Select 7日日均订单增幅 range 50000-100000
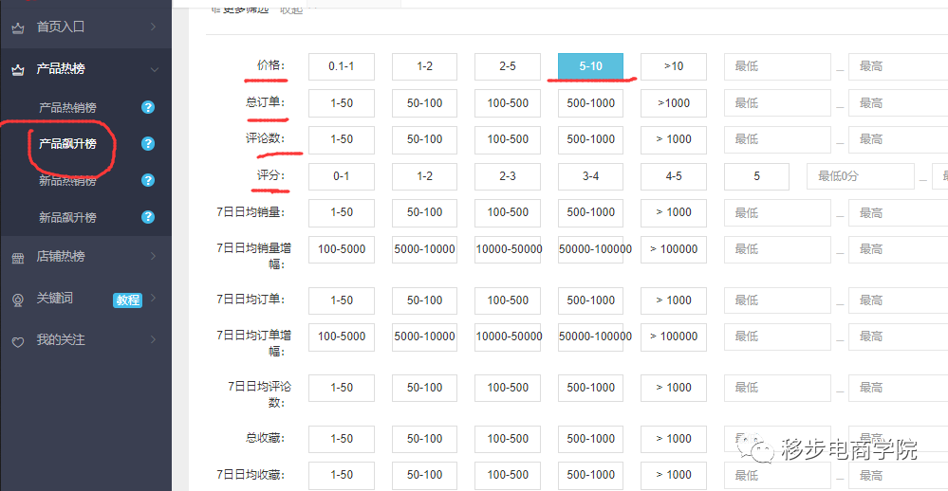Image resolution: width=948 pixels, height=491 pixels. (x=590, y=337)
